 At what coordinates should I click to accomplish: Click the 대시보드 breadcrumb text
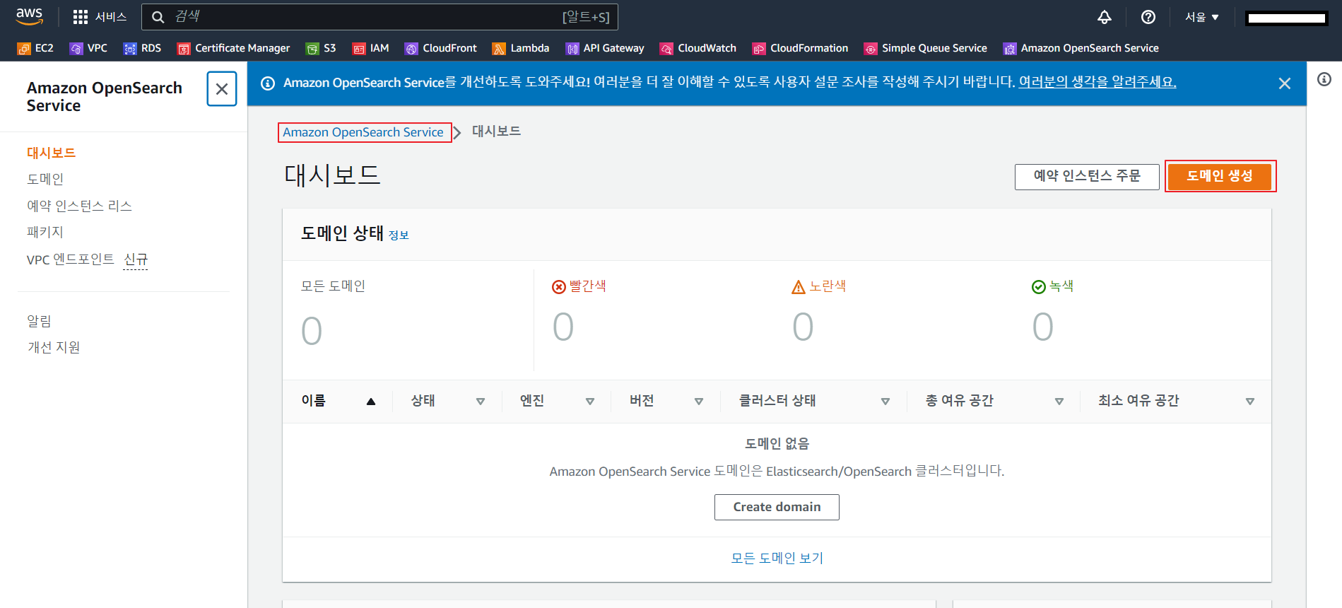(496, 131)
